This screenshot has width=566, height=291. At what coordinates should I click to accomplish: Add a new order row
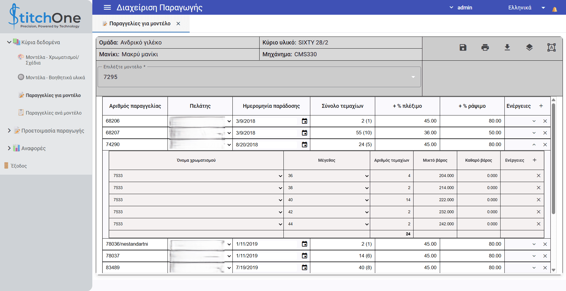541,106
